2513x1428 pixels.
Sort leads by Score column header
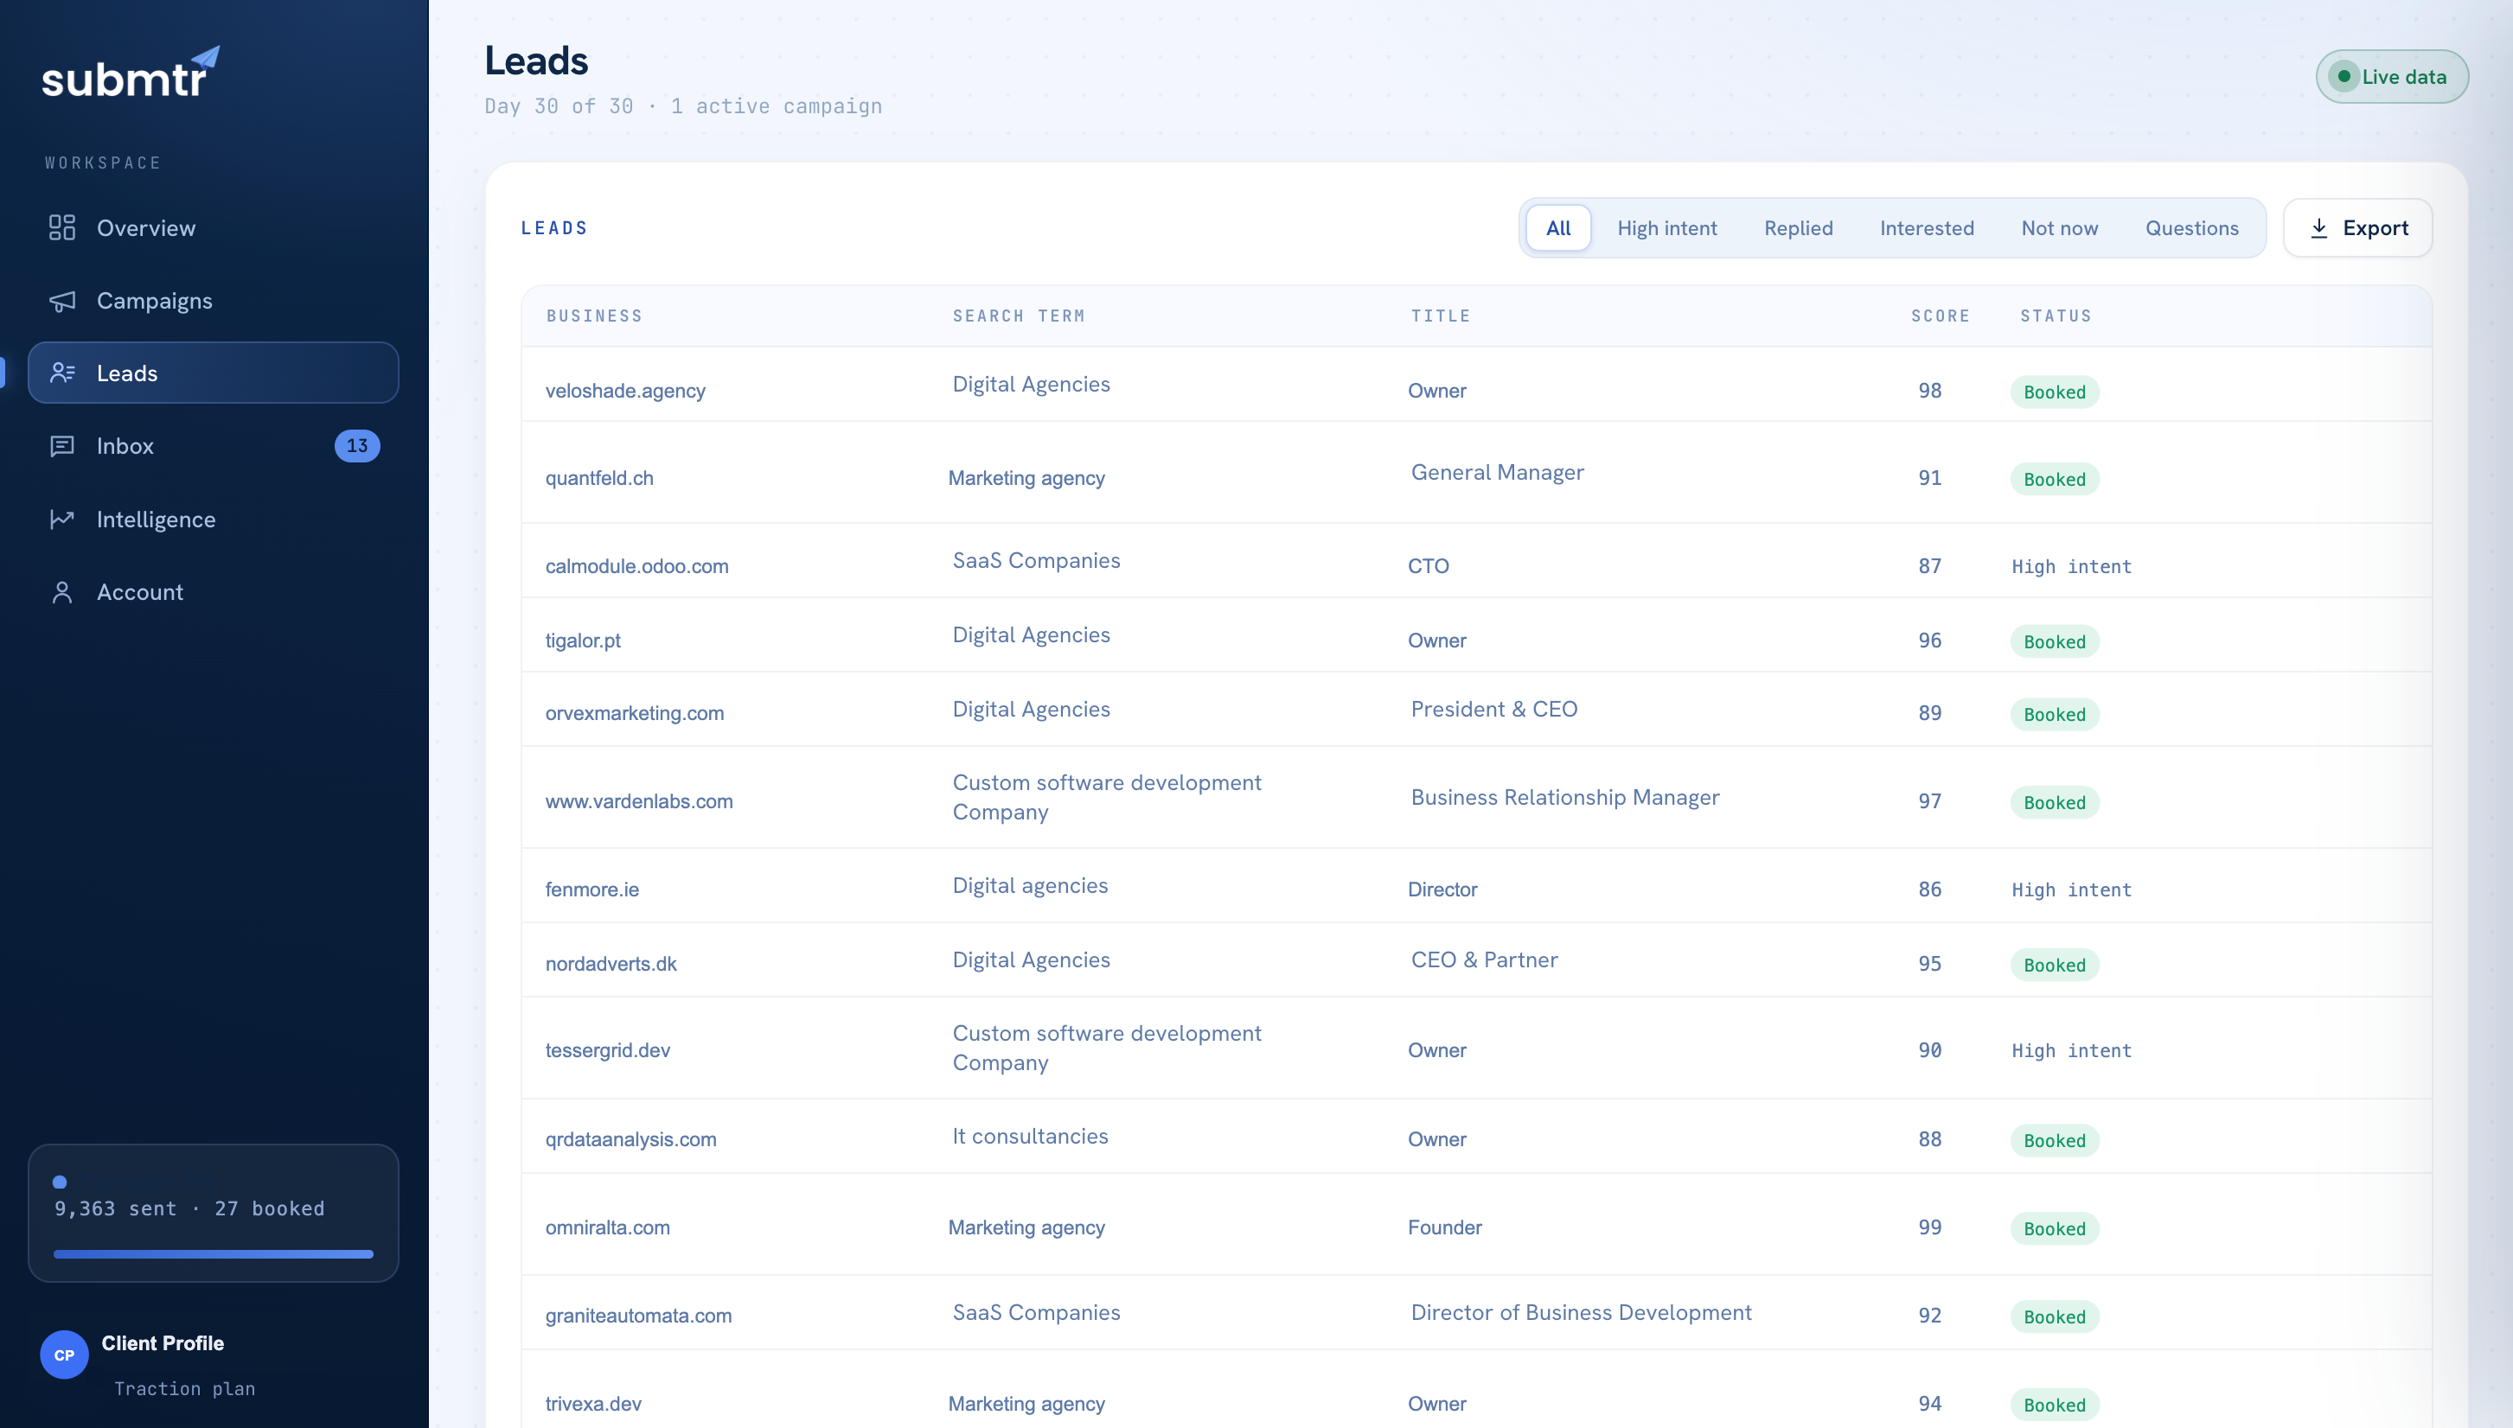coord(1939,316)
